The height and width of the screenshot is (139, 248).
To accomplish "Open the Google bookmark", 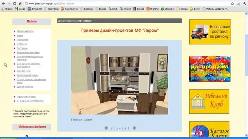I will tap(20, 9).
